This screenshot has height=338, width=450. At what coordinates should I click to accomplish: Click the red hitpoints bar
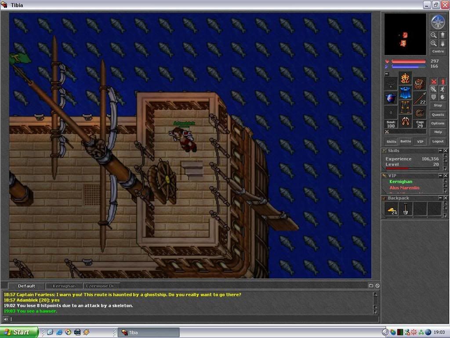coord(408,61)
